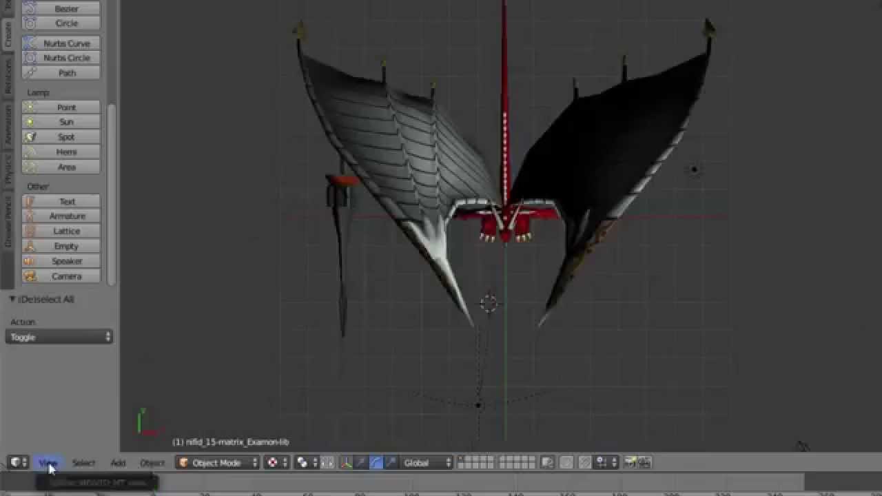This screenshot has height=496, width=882.
Task: Open the pivot point selector
Action: [x=307, y=462]
